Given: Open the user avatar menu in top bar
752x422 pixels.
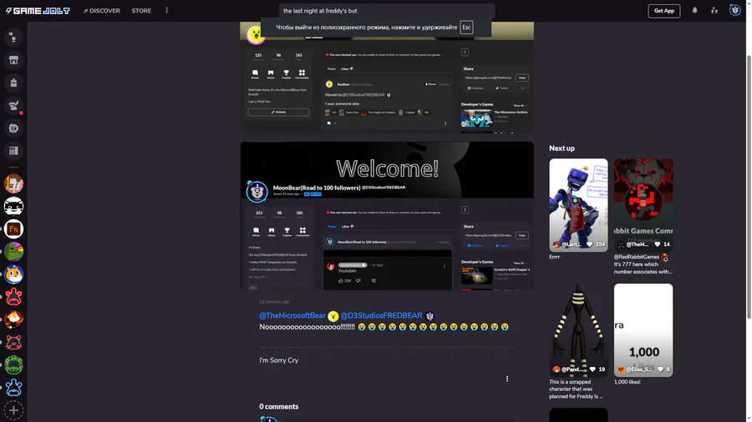Looking at the screenshot, I should [x=734, y=10].
